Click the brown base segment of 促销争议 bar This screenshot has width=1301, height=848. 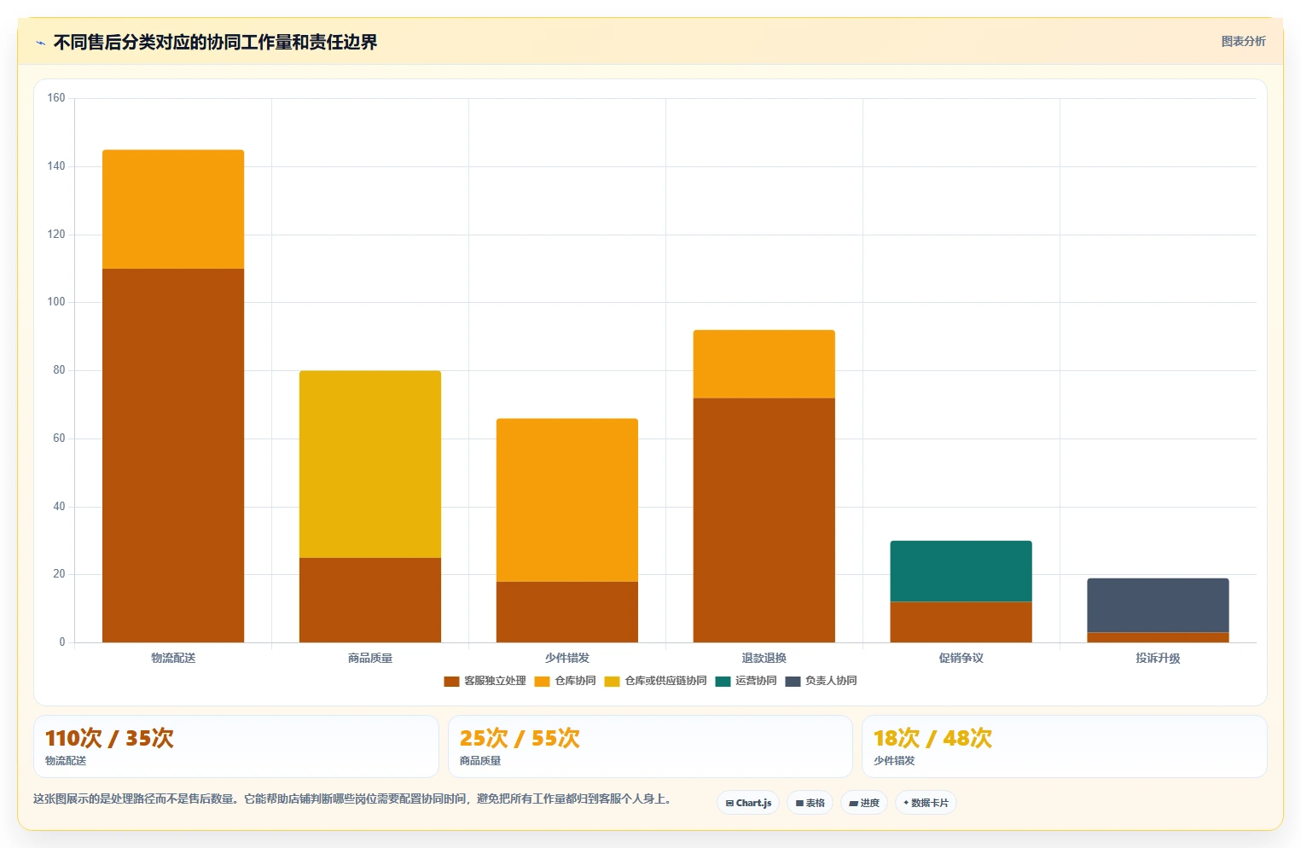point(961,622)
